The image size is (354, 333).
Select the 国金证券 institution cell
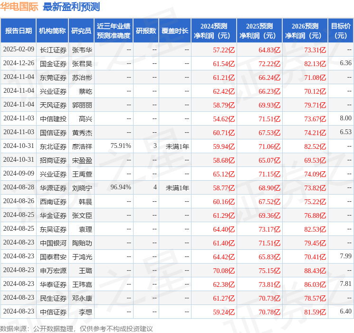tap(53, 64)
